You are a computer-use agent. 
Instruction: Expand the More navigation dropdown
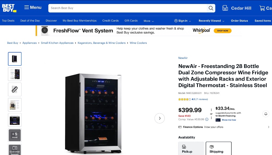click(149, 21)
